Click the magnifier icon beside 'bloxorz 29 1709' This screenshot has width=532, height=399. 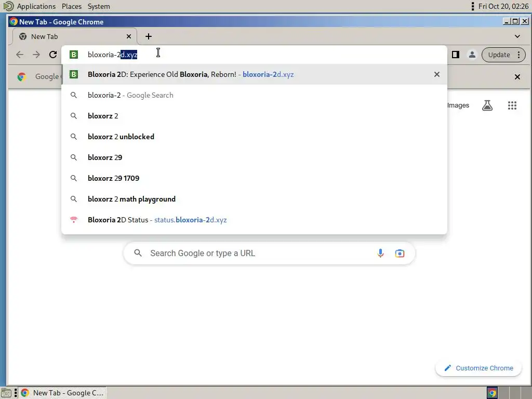(x=74, y=178)
